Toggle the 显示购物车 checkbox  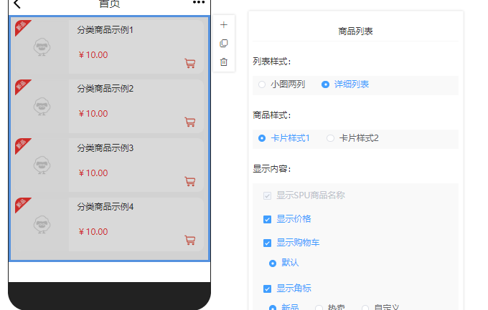tap(267, 243)
